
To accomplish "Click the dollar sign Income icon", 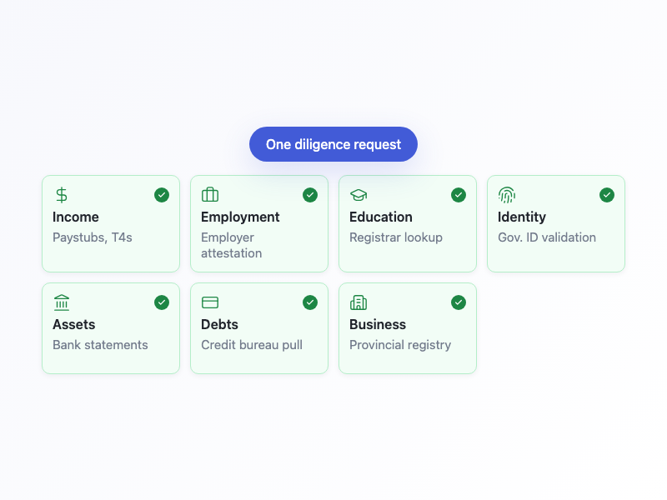I will [62, 195].
